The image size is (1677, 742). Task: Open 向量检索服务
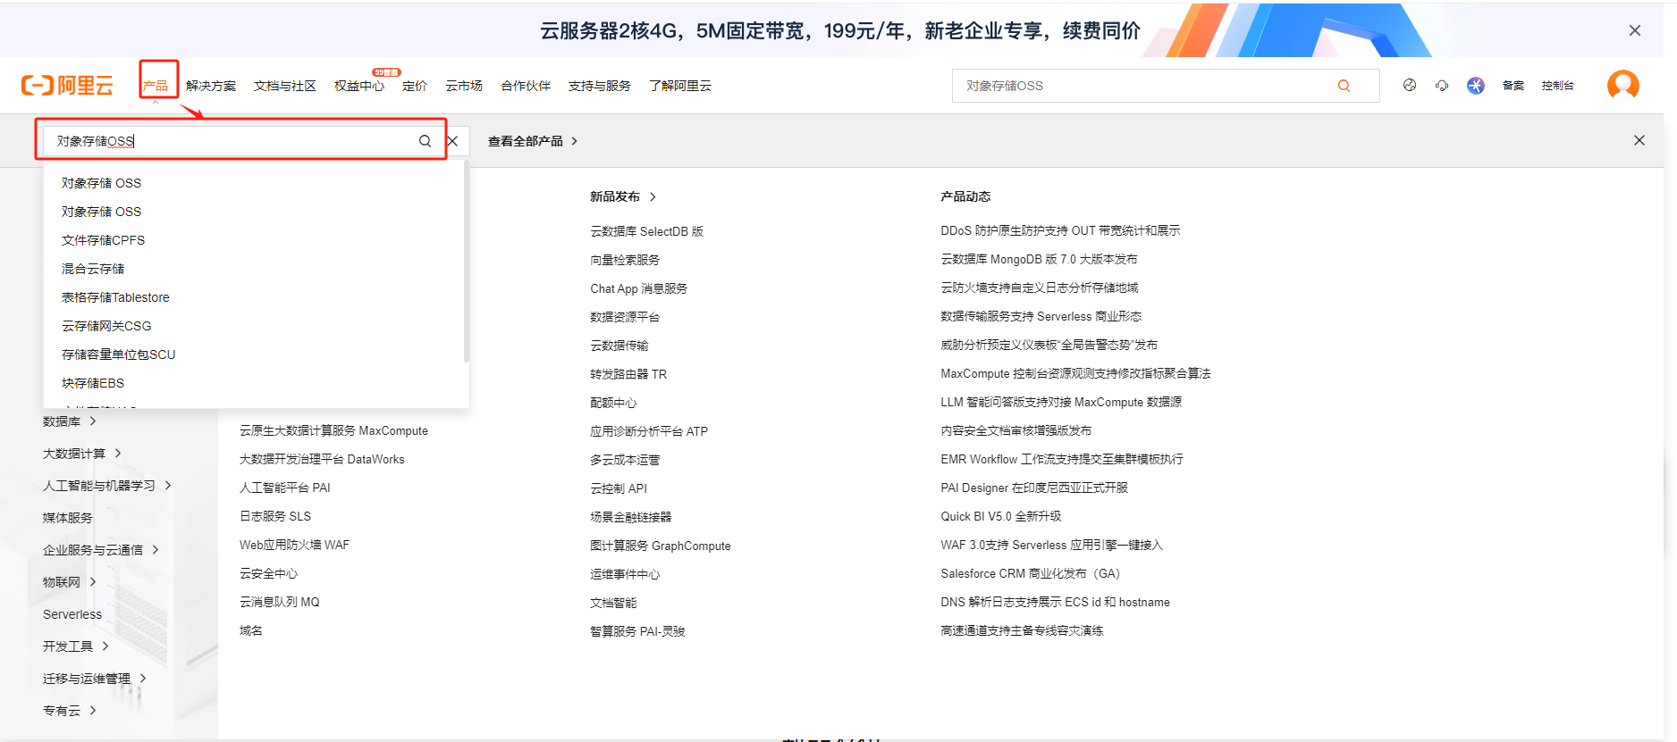click(x=625, y=260)
